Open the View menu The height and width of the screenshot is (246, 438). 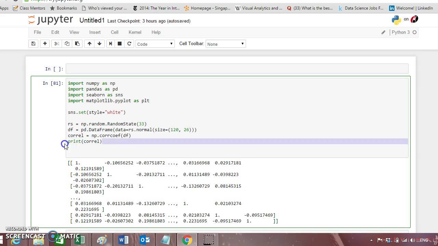click(x=74, y=32)
